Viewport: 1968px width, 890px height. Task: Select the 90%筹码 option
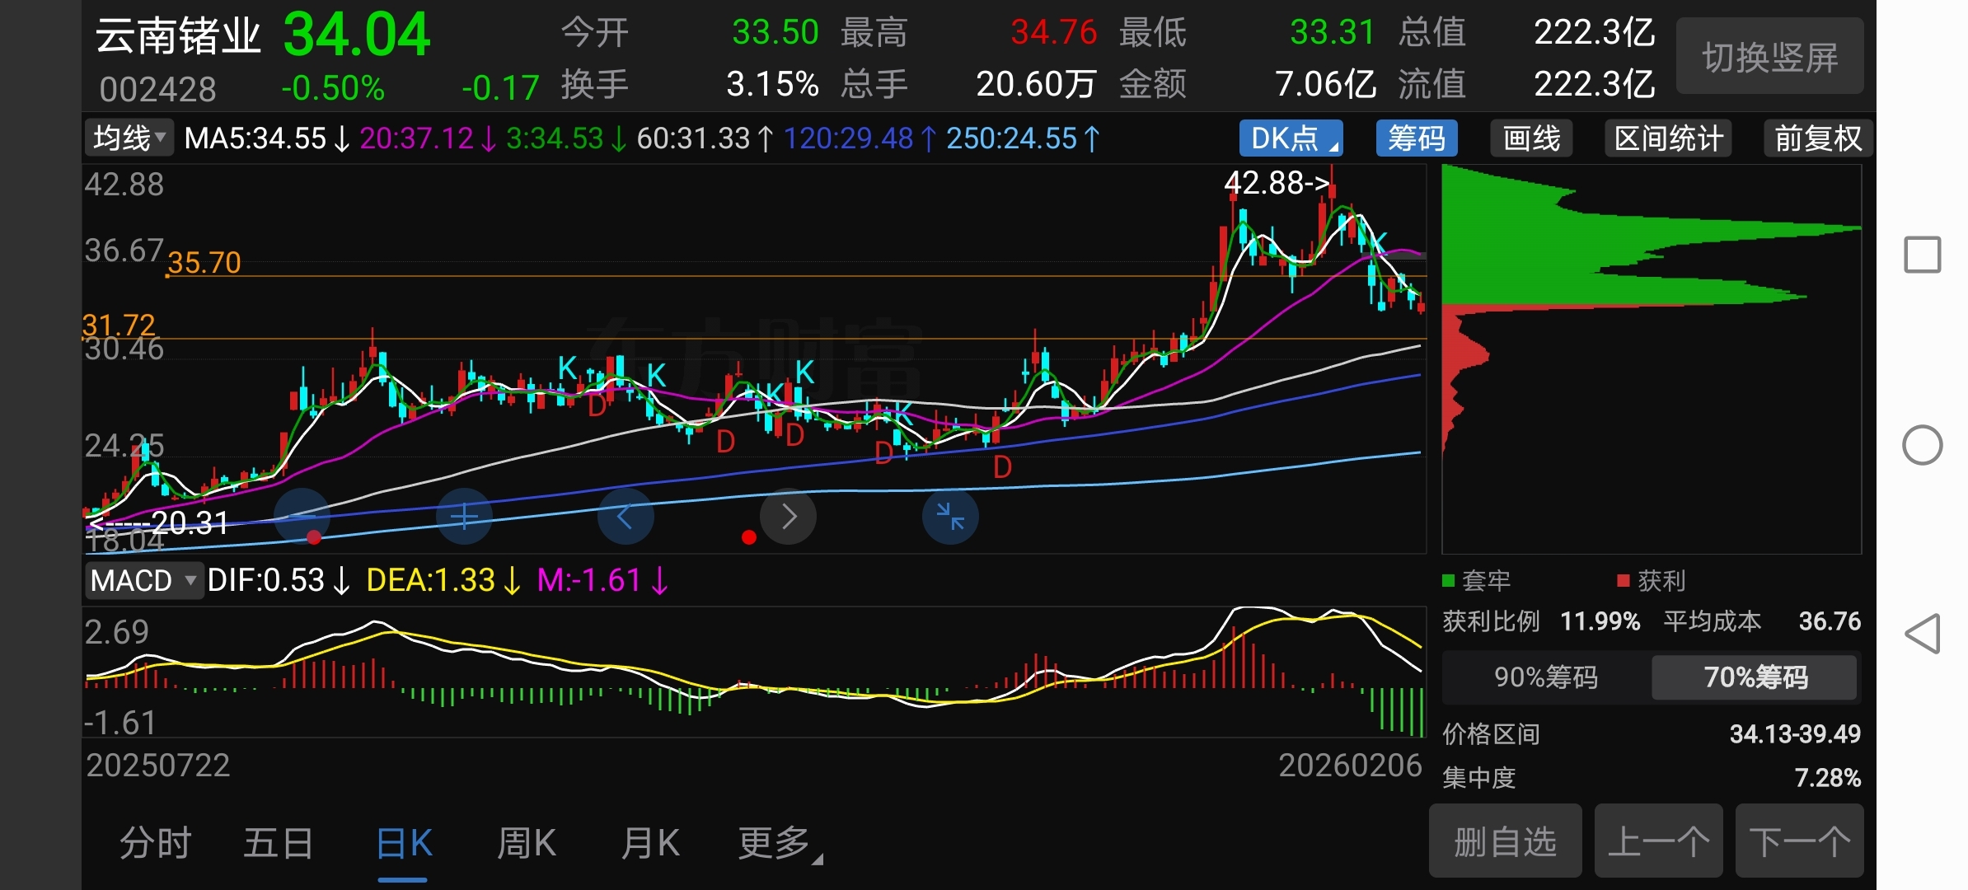point(1545,677)
